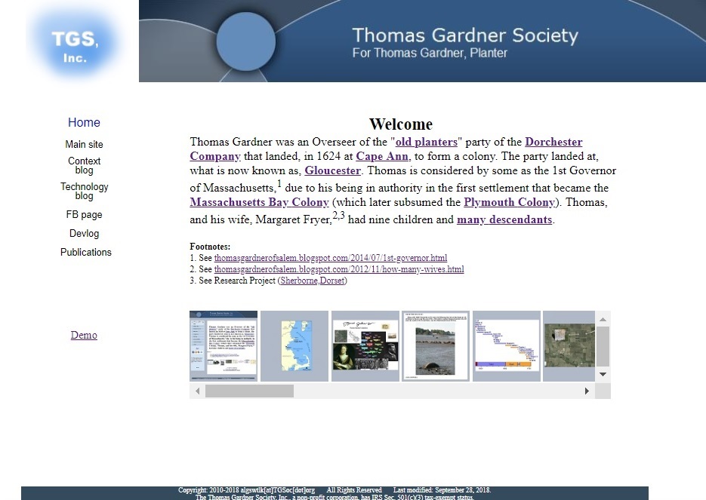Open the Home navigation item

[84, 123]
